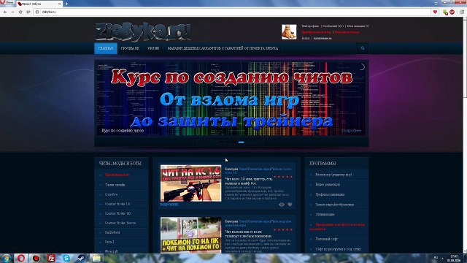
Task: Open the Чит на кс 1.6 post title
Action: [249, 181]
